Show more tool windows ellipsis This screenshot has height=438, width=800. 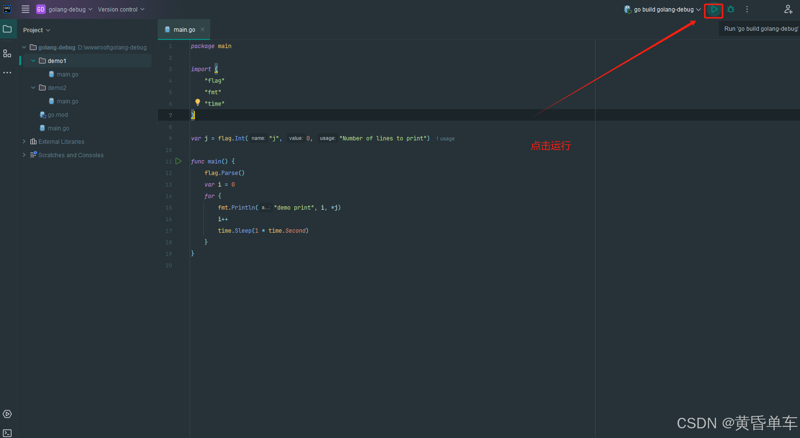pyautogui.click(x=7, y=73)
